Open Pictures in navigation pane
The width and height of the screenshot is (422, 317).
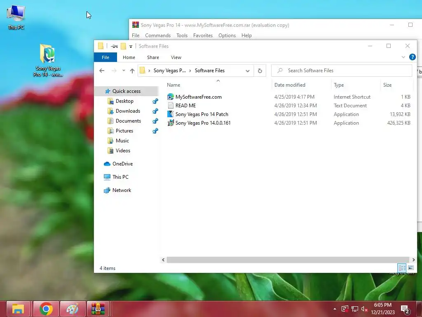point(124,131)
